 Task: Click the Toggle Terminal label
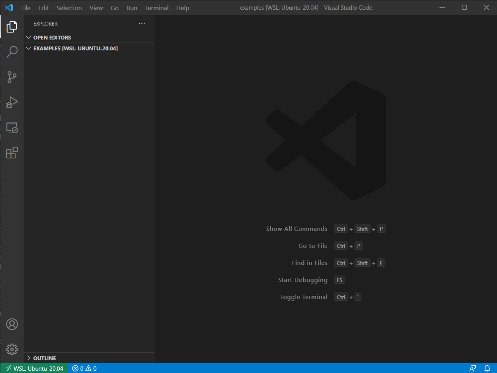point(304,297)
